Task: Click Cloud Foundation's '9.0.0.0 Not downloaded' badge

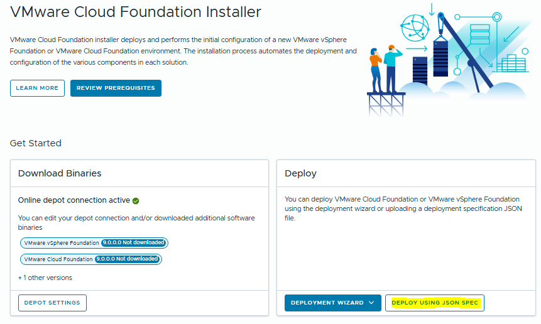Action: (128, 259)
